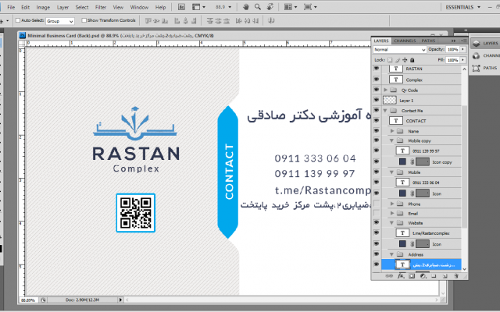Show the hidden Phone group
This screenshot has height=312, width=500.
click(x=377, y=204)
